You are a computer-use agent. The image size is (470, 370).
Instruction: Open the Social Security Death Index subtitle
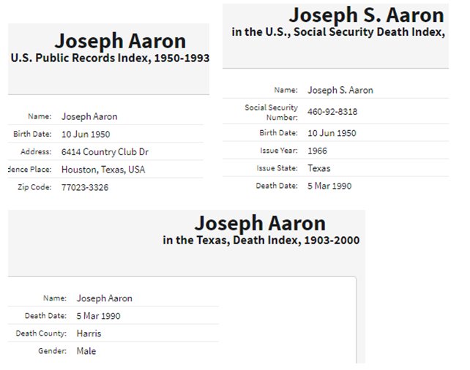(x=337, y=32)
